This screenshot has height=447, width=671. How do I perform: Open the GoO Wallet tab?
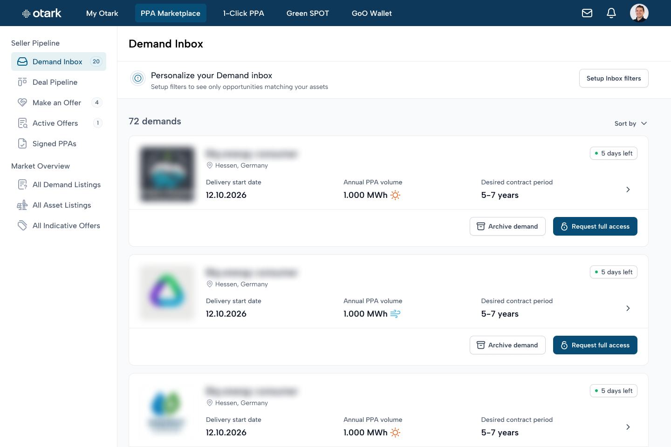[x=372, y=13]
